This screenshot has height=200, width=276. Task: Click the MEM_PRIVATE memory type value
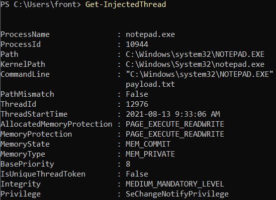(150, 154)
